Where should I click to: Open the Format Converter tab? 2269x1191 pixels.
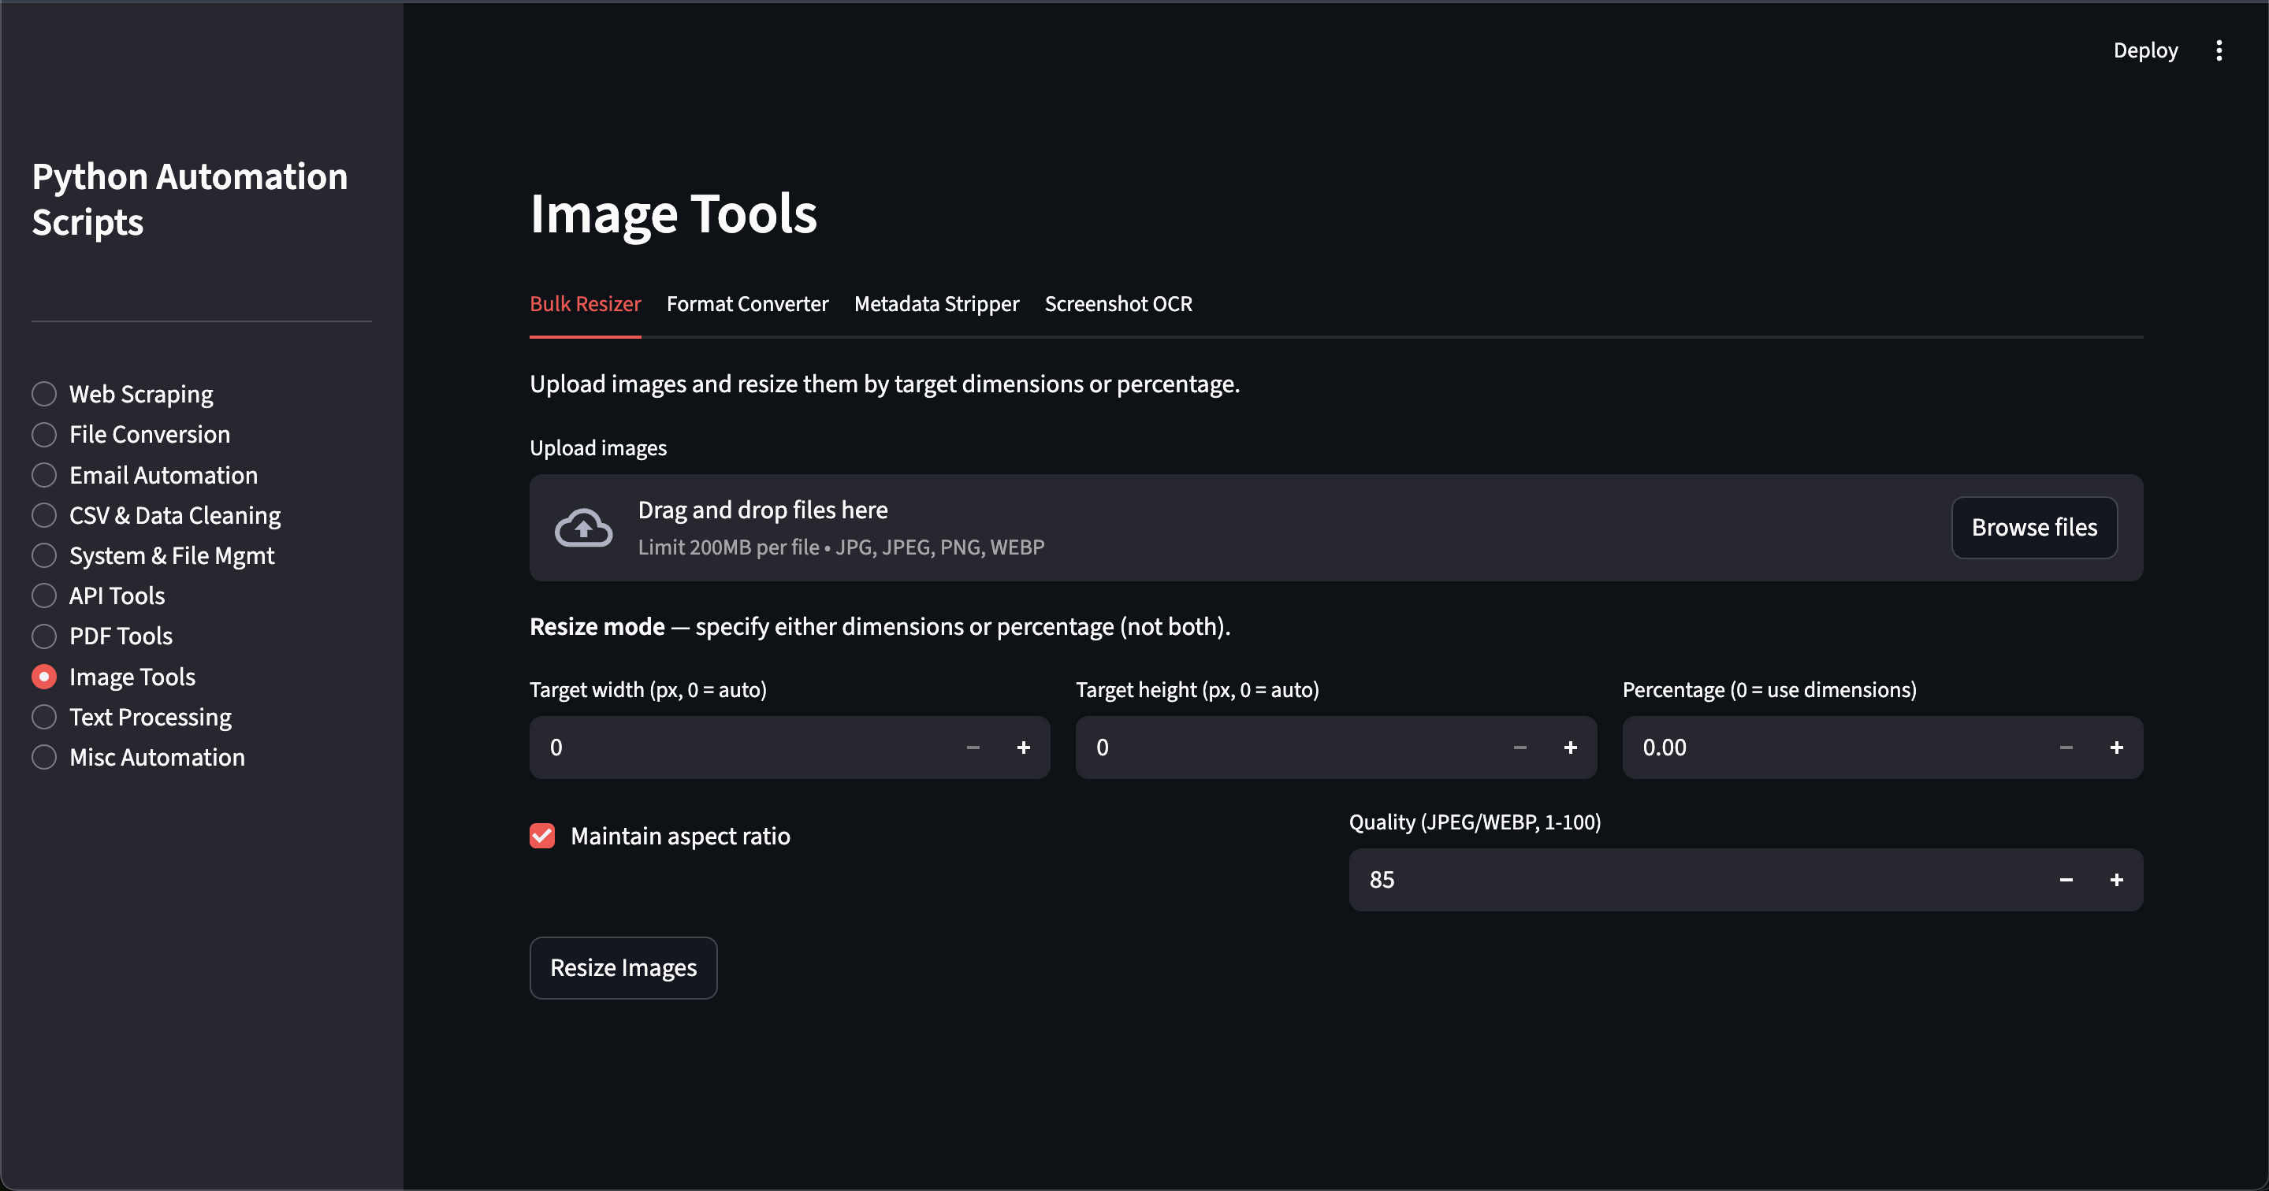click(747, 304)
